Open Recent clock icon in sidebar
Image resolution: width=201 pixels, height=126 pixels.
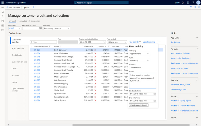click(x=3, y=21)
